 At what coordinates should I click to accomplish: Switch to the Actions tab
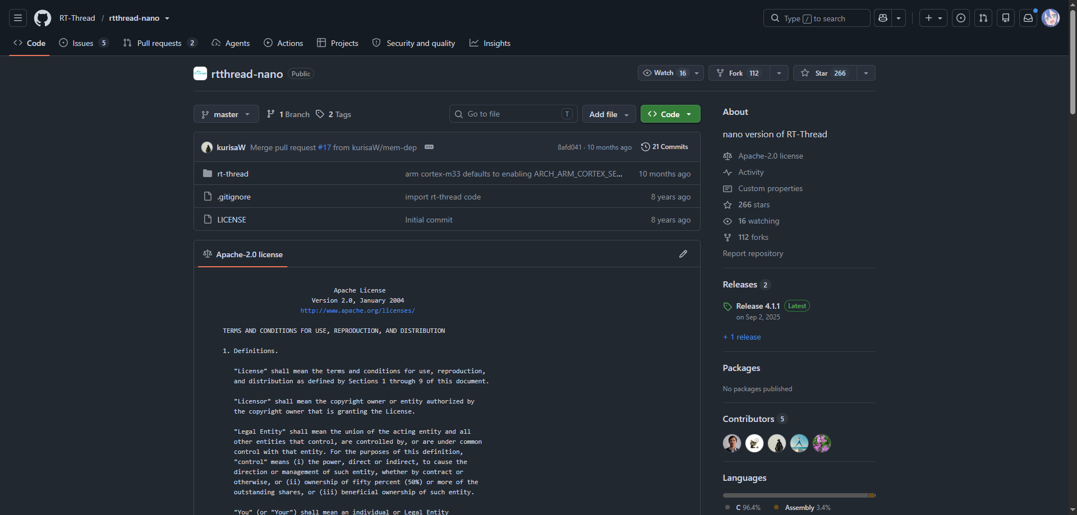283,43
